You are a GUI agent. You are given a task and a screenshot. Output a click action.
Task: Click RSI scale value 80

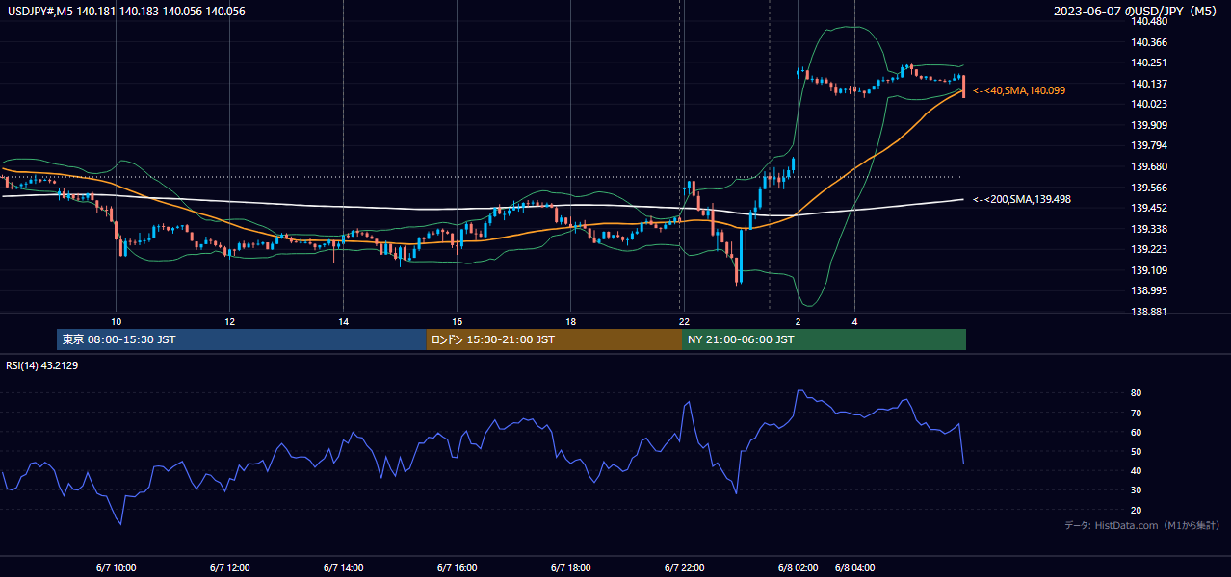(x=1137, y=393)
